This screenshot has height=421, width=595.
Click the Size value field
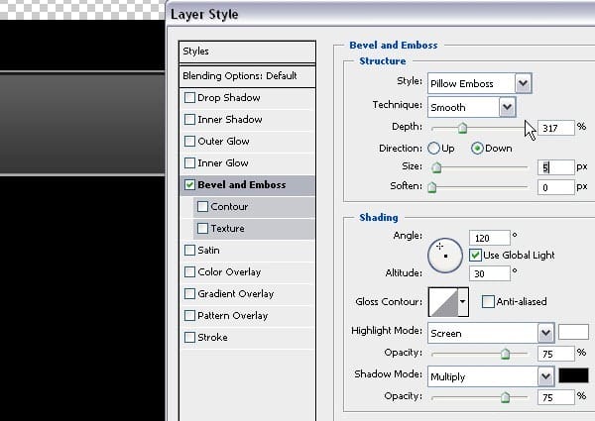[x=556, y=167]
